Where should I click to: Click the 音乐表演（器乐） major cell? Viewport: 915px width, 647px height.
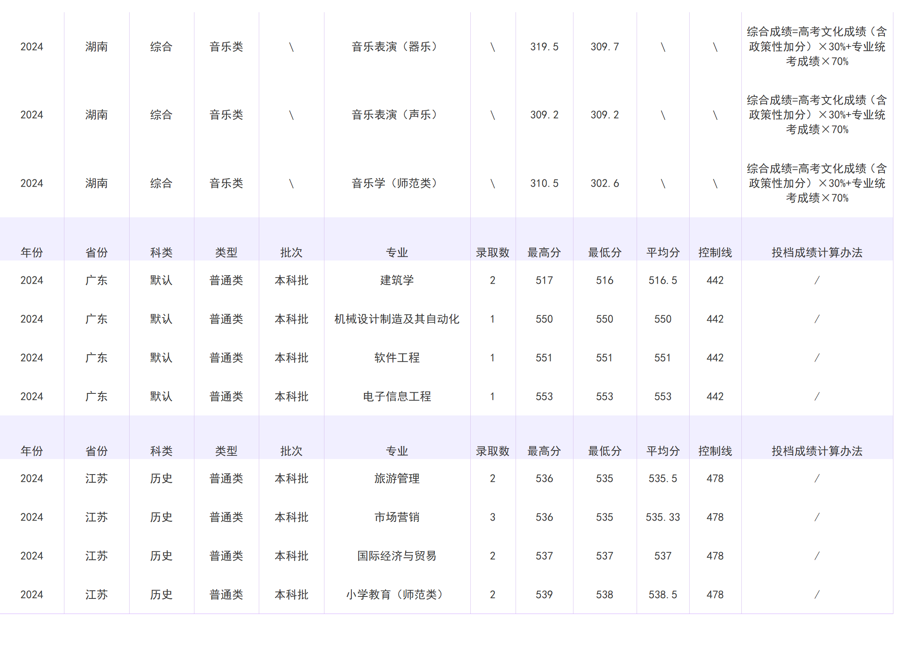tap(395, 46)
